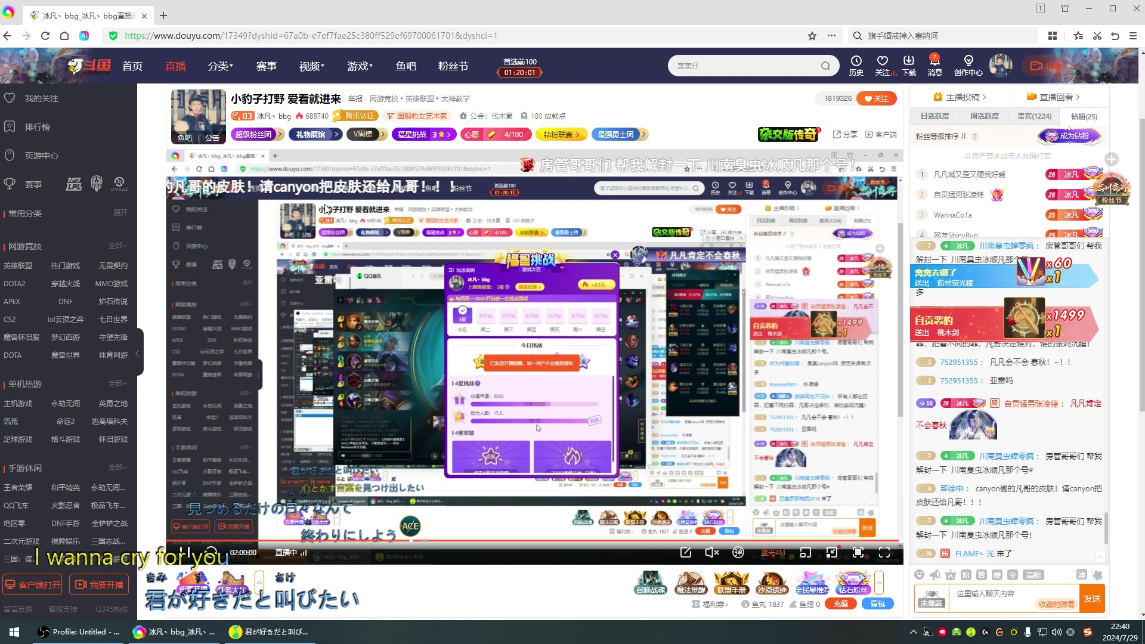Viewport: 1145px width, 644px height.
Task: Open 鱼吧 in the nav bar
Action: click(x=406, y=66)
